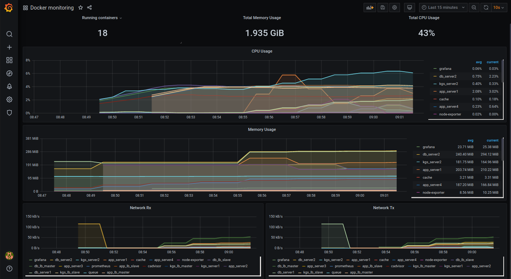Open the Memory Usage panel title menu
This screenshot has width=511, height=279.
click(x=262, y=129)
